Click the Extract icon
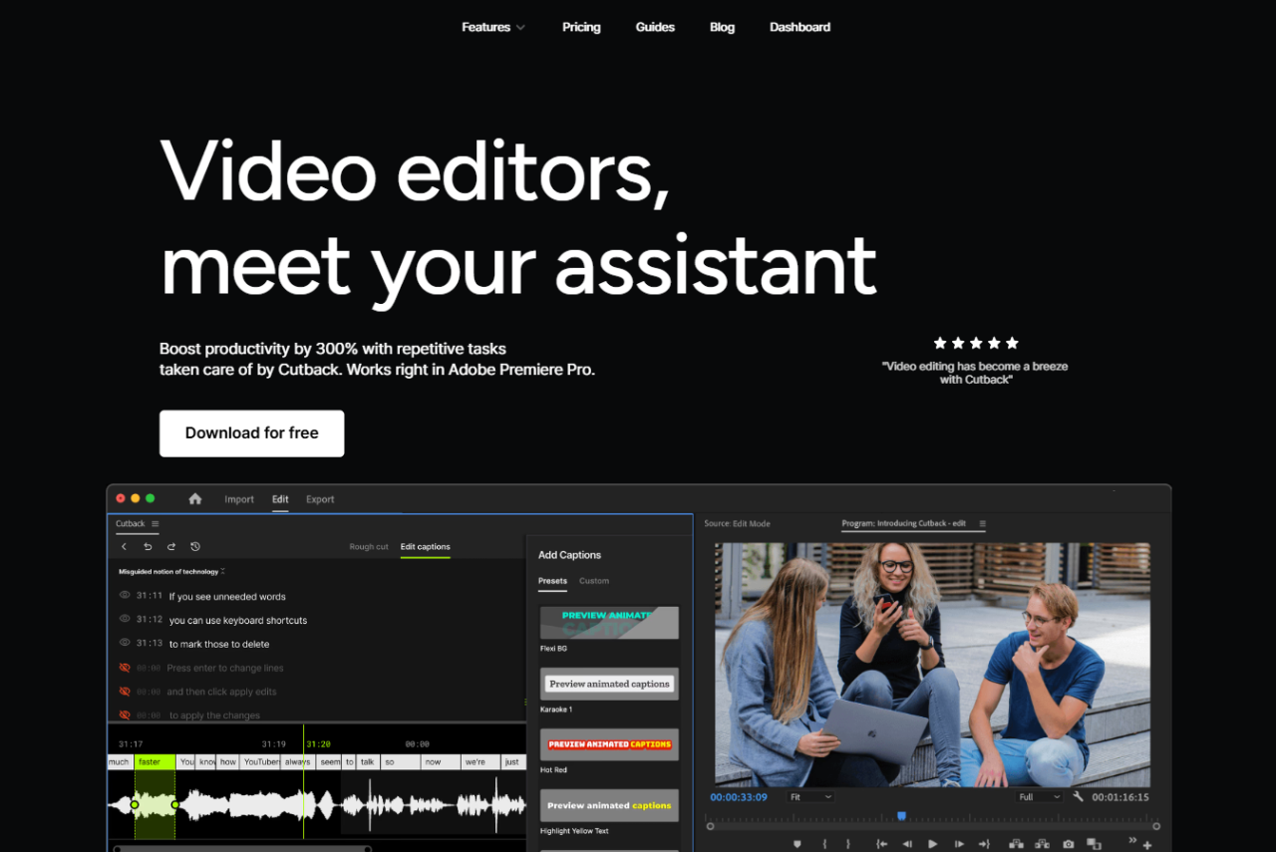The width and height of the screenshot is (1276, 852). [1042, 844]
